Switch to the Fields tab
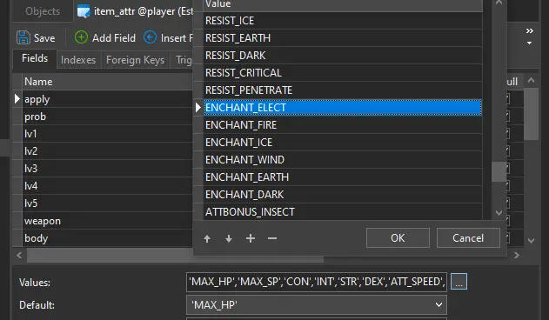Image resolution: width=549 pixels, height=320 pixels. pos(35,58)
